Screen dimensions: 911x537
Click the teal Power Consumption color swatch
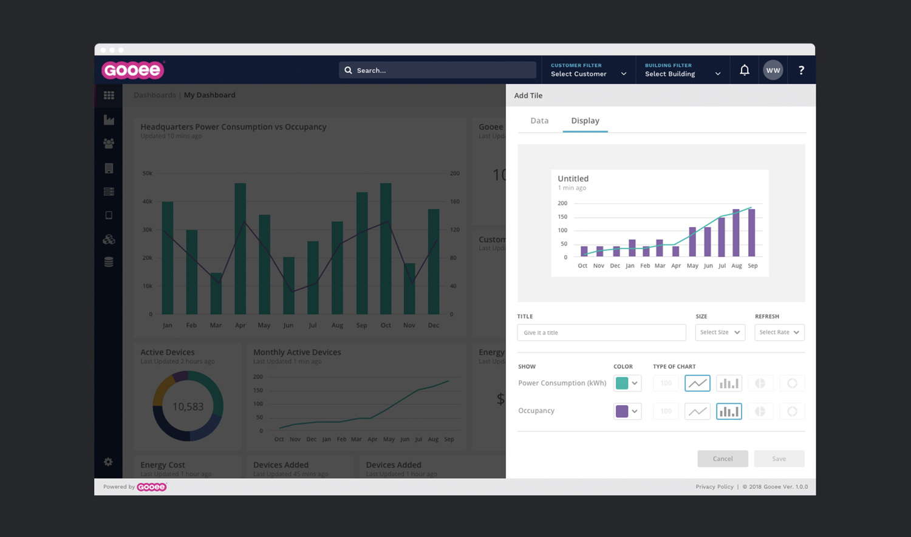tap(622, 383)
